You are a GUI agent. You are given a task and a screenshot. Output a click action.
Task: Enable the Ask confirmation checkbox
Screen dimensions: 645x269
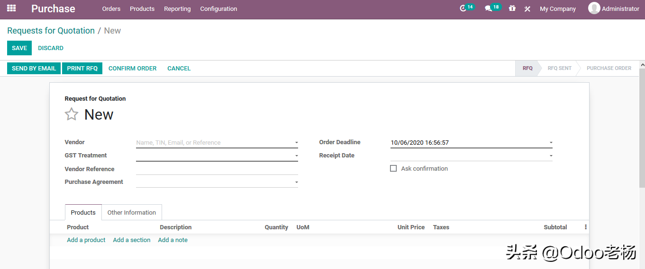pos(393,168)
